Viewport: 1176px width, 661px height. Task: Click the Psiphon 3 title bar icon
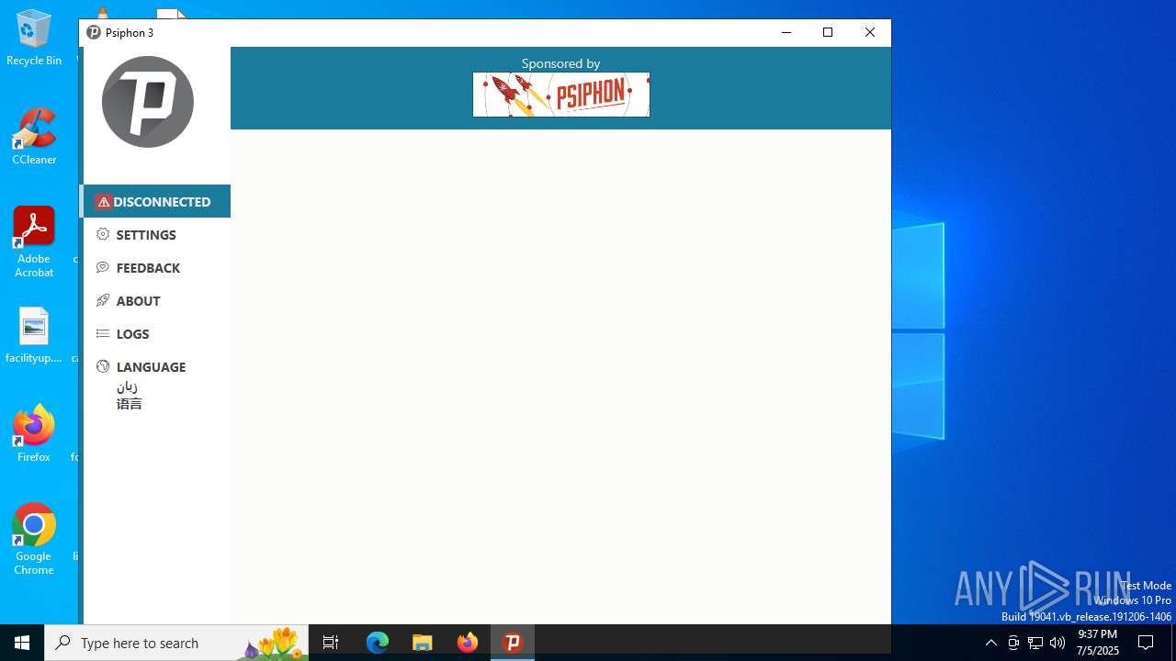coord(94,32)
